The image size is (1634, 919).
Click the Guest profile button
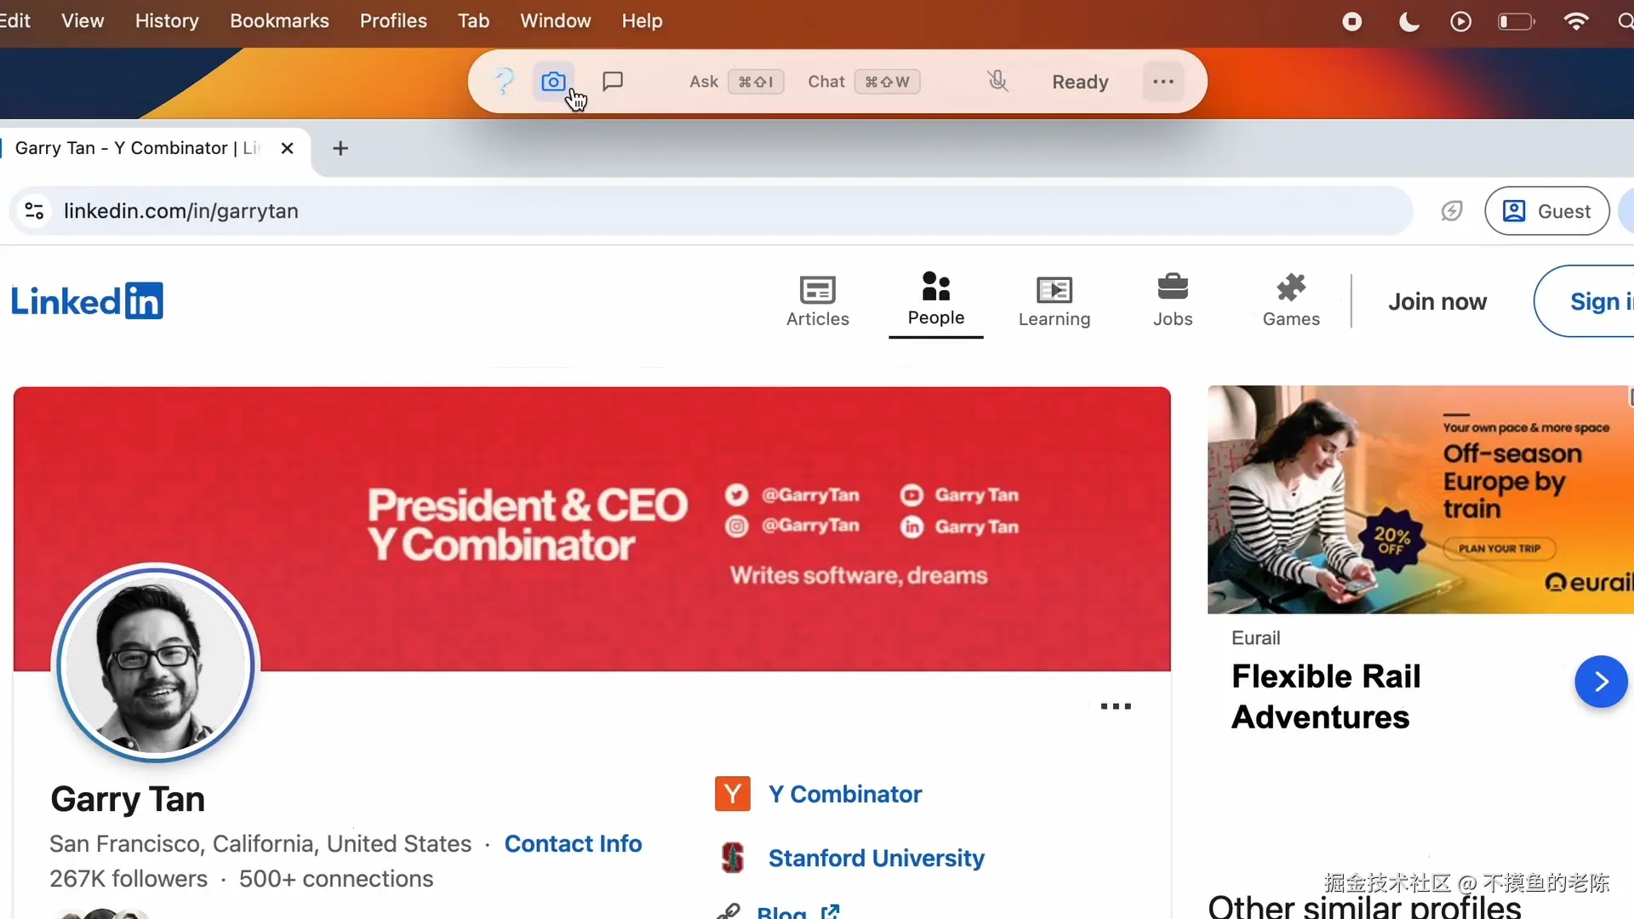point(1546,211)
